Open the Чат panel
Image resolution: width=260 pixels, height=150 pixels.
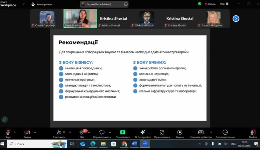pos(82,133)
